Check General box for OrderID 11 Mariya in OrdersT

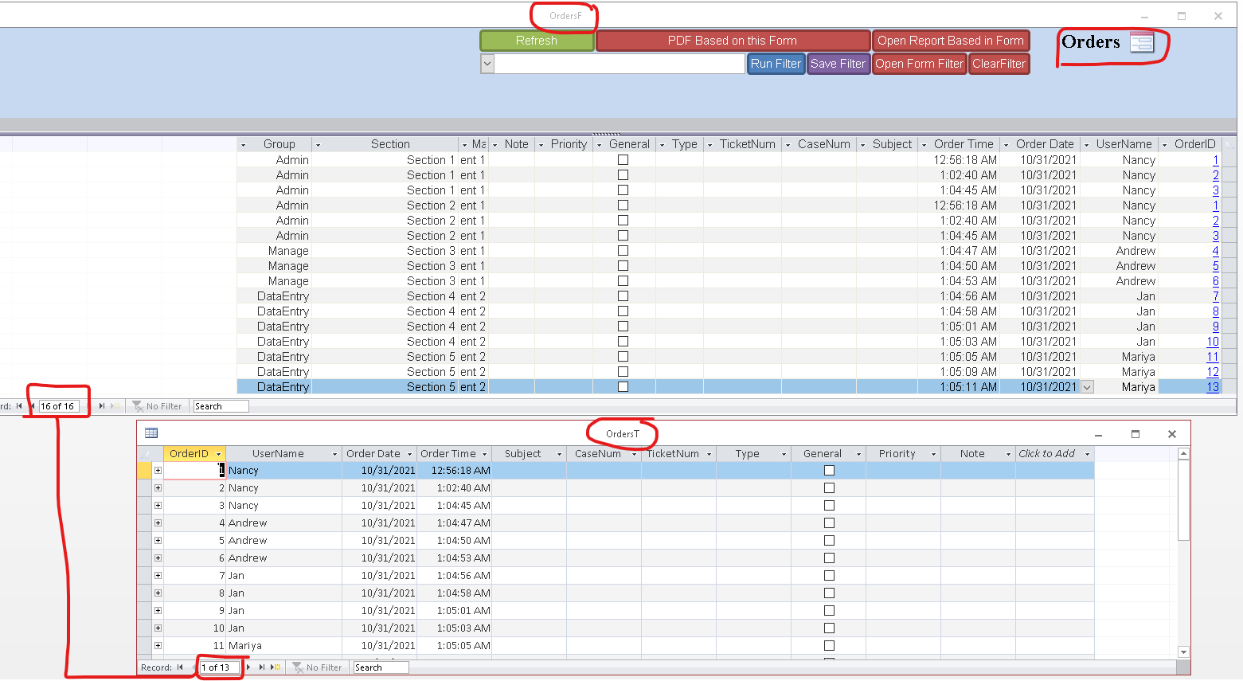tap(829, 646)
